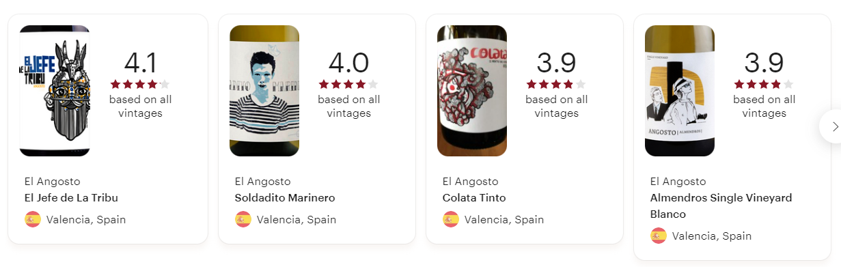
Task: Open Colata Tinto wine title
Action: pyautogui.click(x=474, y=198)
